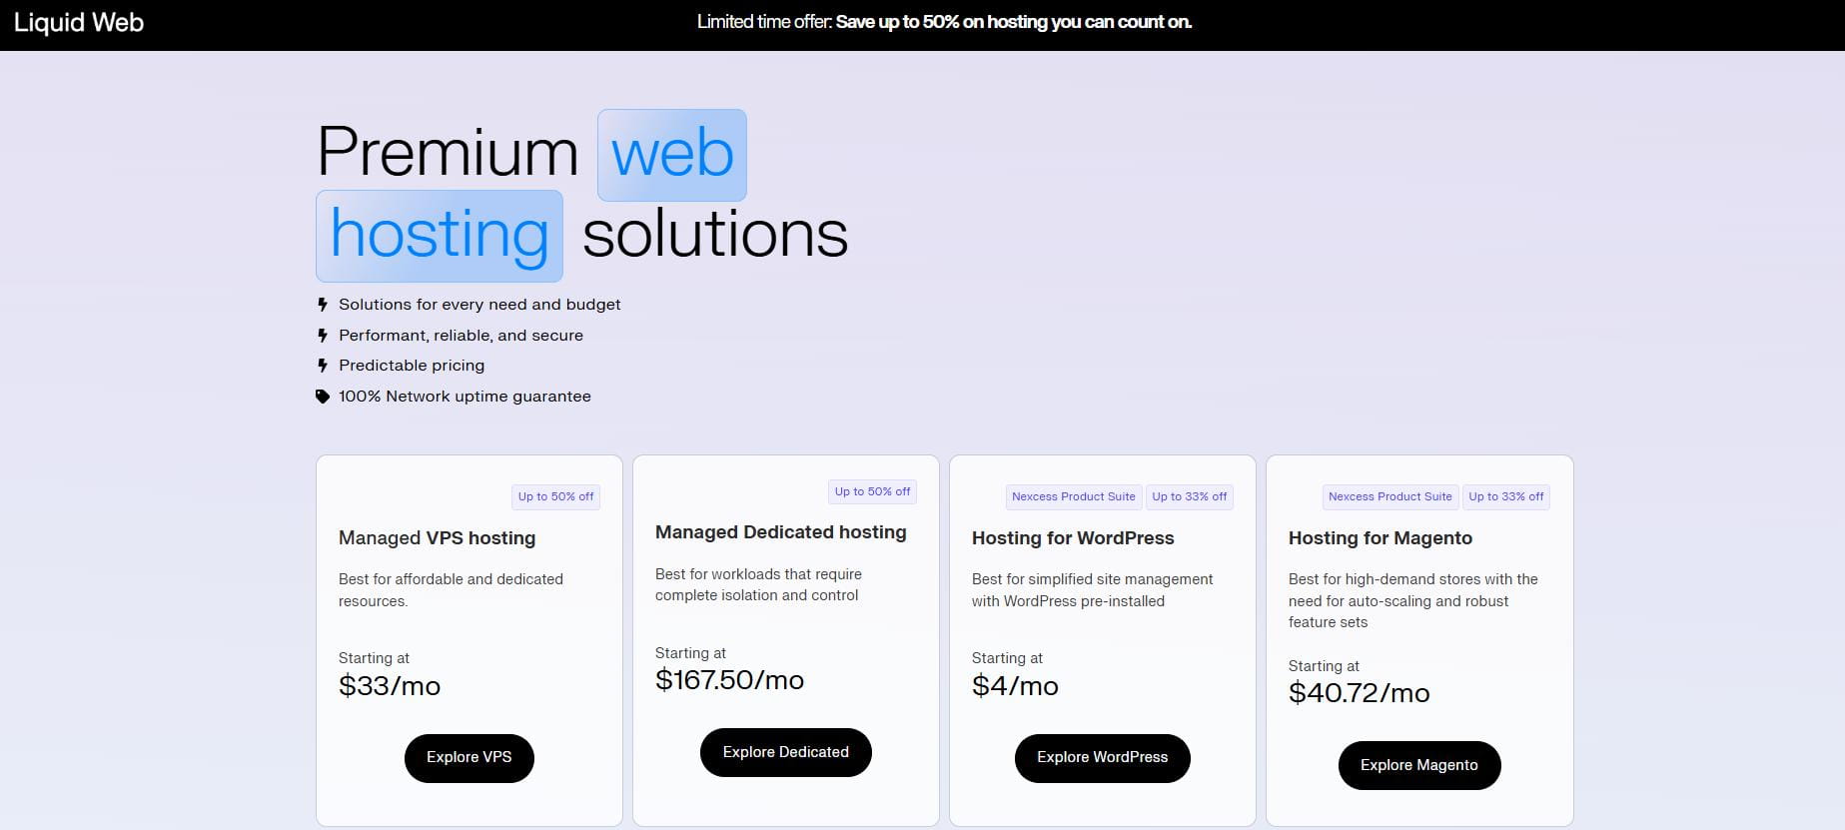The height and width of the screenshot is (830, 1845).
Task: Open the Explore Magento button
Action: pyautogui.click(x=1418, y=765)
